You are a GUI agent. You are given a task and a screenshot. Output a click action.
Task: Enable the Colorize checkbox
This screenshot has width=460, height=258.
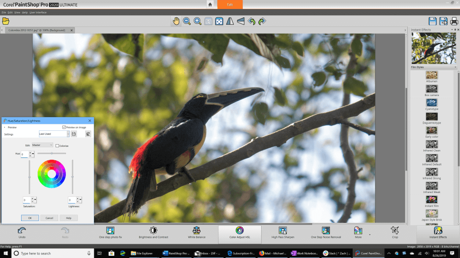click(x=57, y=146)
